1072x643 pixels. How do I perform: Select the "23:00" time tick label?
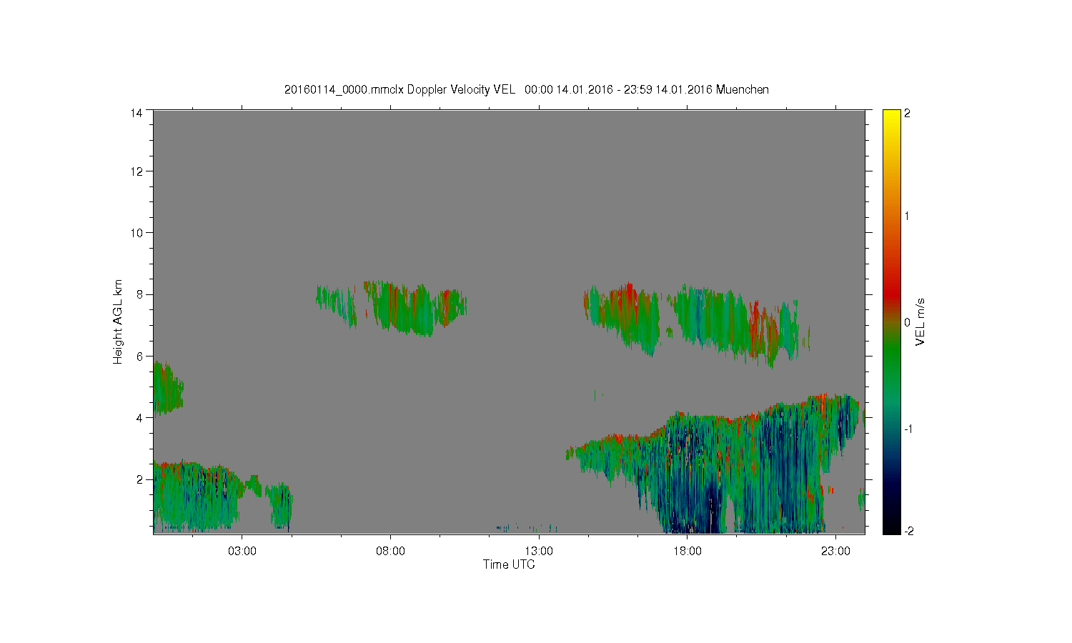tap(835, 552)
